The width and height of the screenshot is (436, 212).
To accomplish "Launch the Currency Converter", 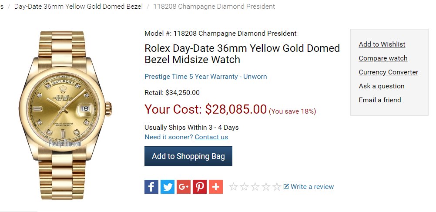I will click(x=388, y=72).
